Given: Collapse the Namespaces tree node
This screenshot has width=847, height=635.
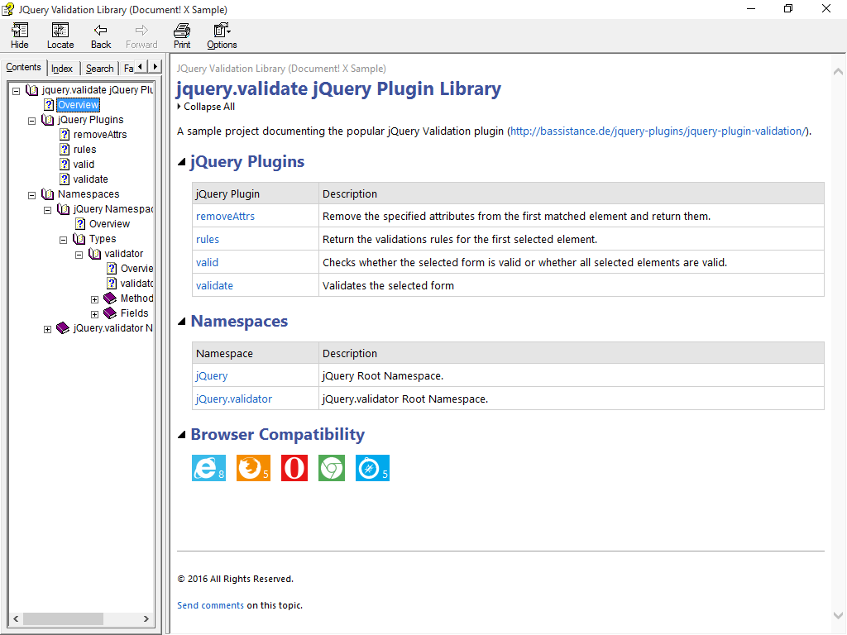Looking at the screenshot, I should click(x=32, y=195).
